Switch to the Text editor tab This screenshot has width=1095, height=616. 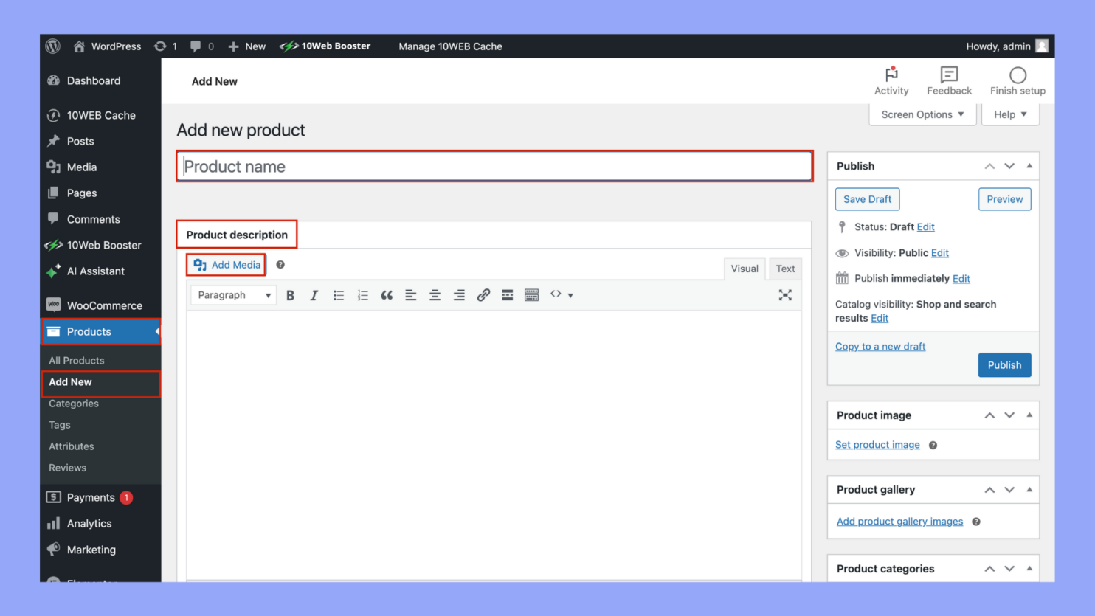[784, 269]
